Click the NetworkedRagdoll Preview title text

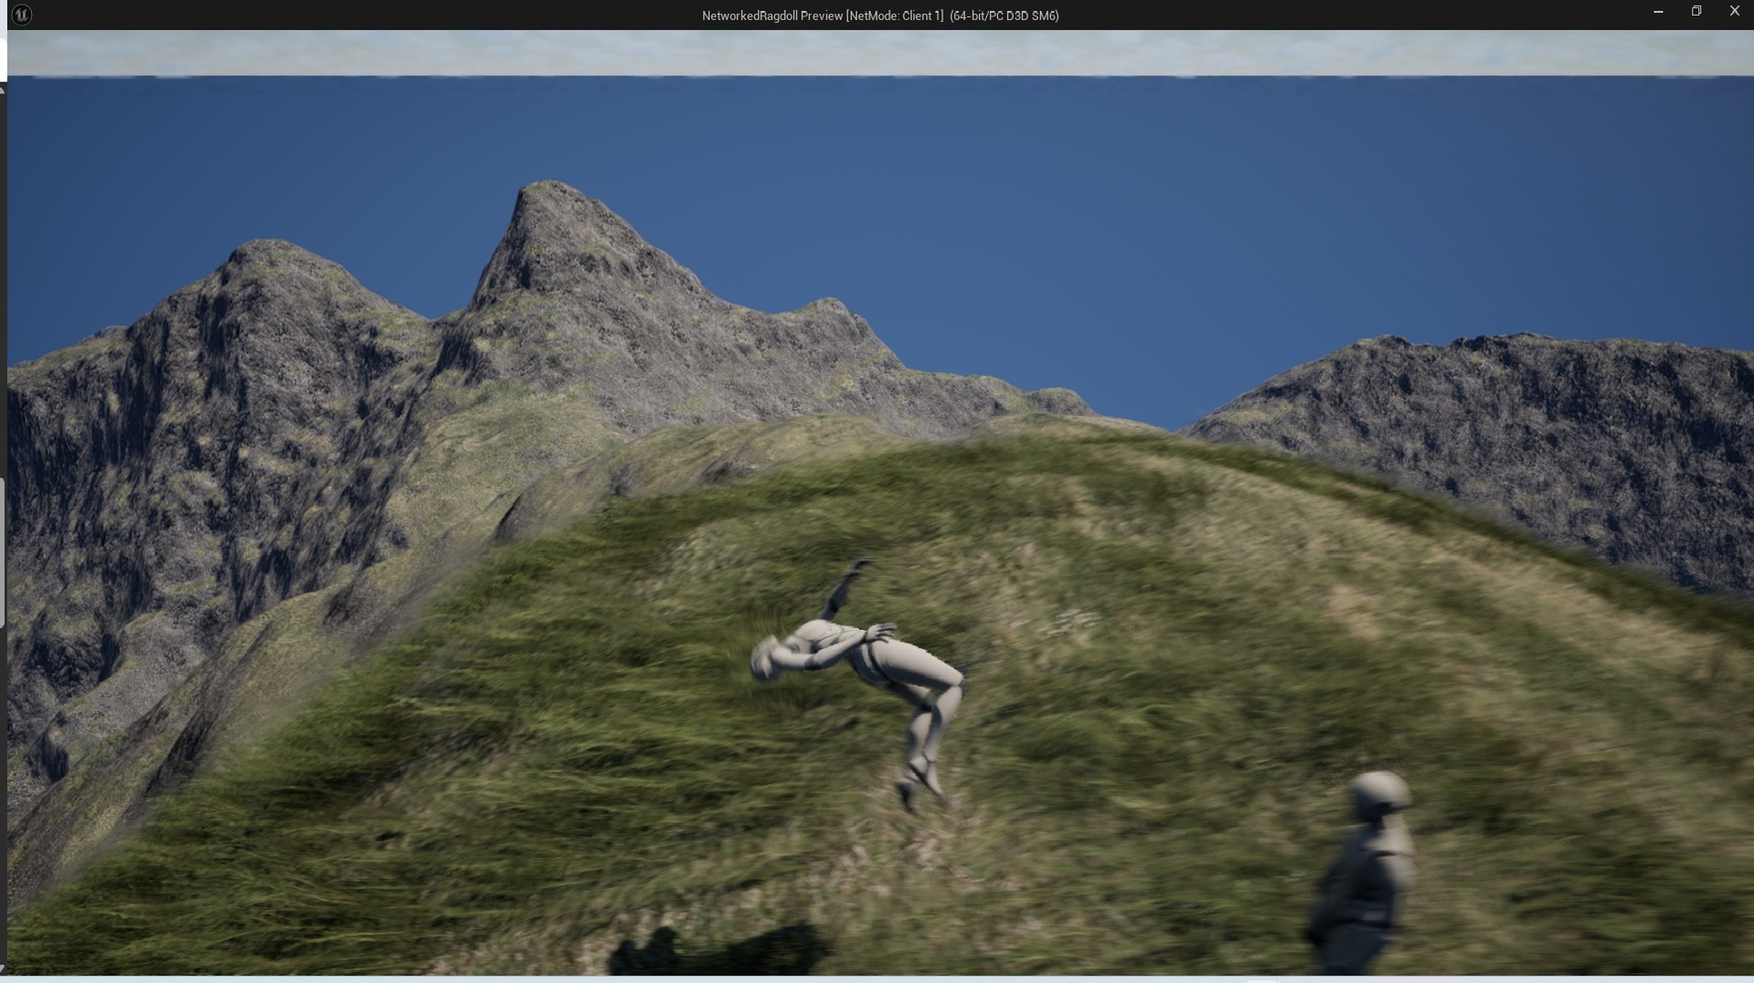[880, 16]
